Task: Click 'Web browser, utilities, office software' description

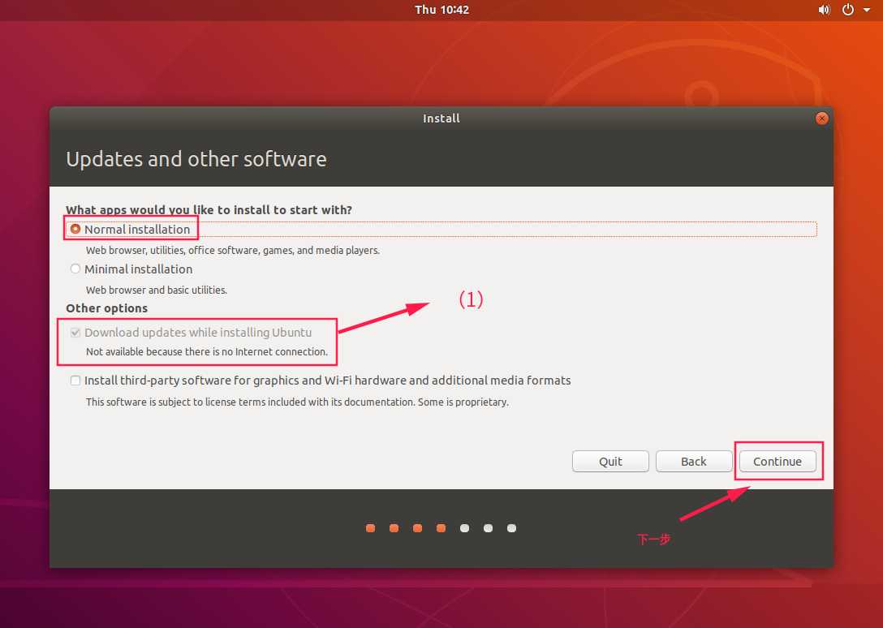Action: (x=233, y=250)
